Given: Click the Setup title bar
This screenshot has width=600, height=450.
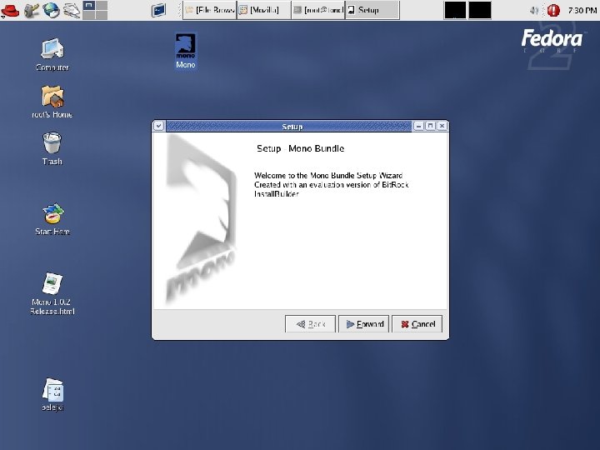Looking at the screenshot, I should 289,127.
